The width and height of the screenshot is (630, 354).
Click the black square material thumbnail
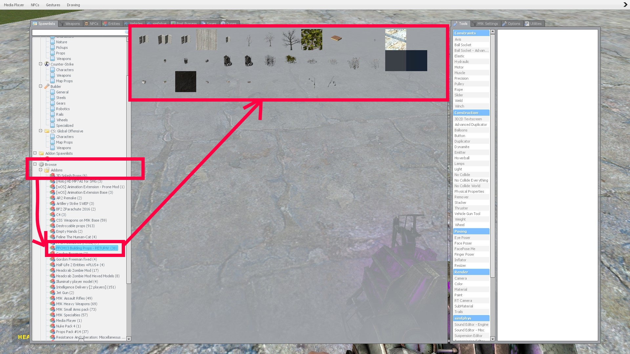coord(186,82)
